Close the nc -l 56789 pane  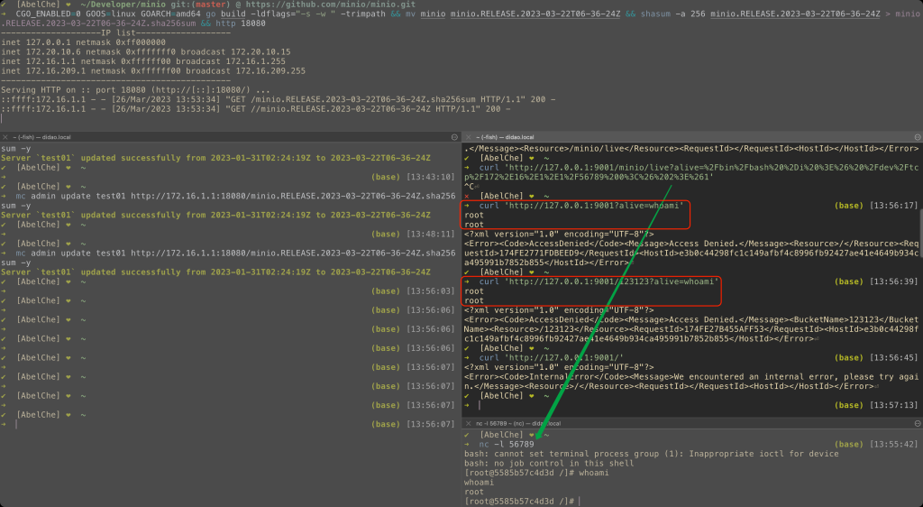(x=469, y=423)
